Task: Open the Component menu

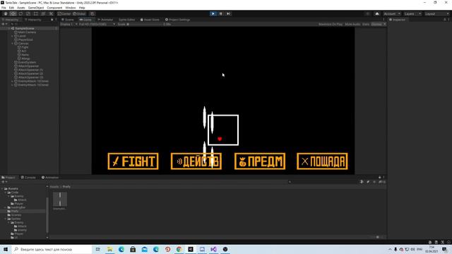Action: pos(54,8)
